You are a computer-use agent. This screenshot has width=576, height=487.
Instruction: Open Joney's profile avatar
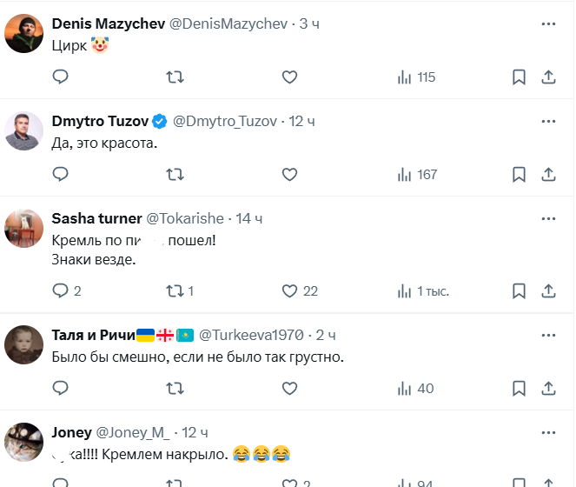click(x=24, y=442)
